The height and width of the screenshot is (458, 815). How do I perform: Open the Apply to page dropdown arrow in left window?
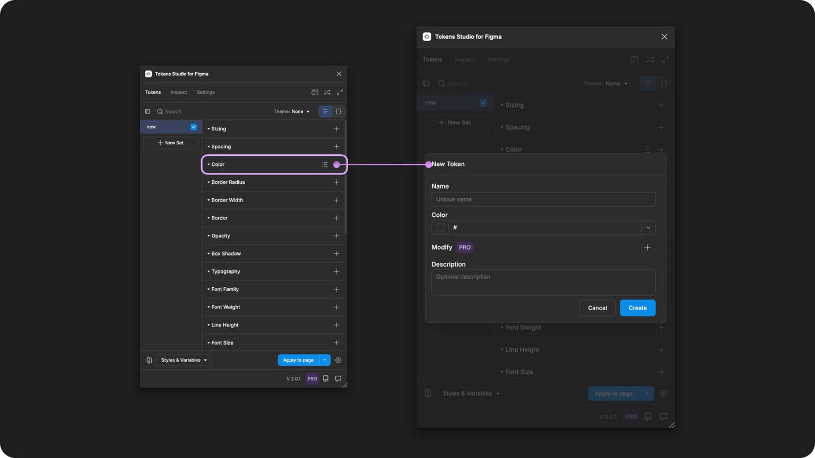point(325,360)
